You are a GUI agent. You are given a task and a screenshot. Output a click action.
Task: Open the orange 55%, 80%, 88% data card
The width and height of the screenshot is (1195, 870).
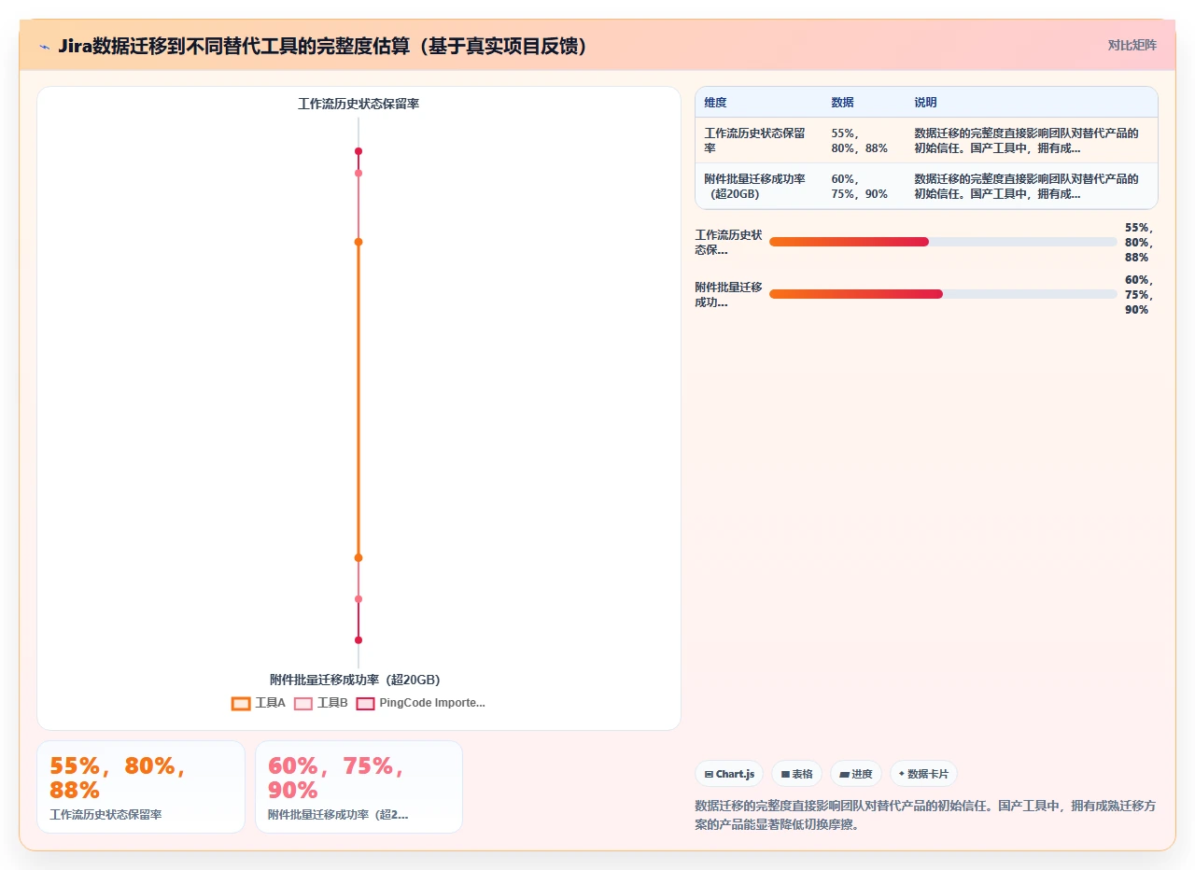[141, 787]
